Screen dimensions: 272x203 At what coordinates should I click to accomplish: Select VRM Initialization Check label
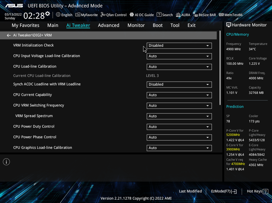(x=33, y=45)
